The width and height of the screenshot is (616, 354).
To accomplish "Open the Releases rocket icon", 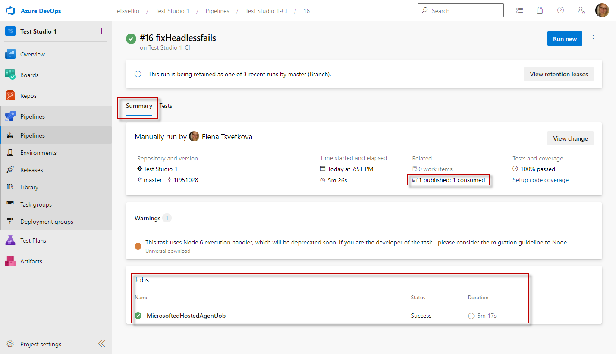I will tap(10, 170).
